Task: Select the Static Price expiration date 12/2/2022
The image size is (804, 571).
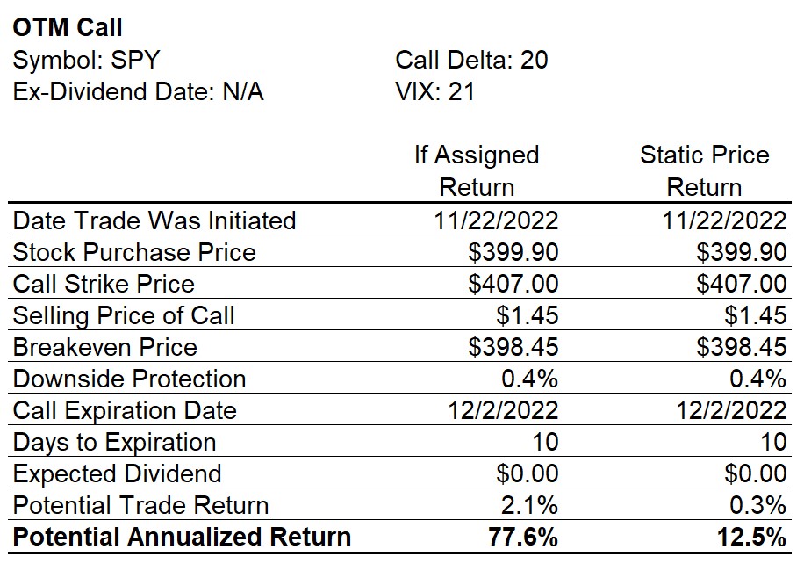Action: (x=731, y=410)
